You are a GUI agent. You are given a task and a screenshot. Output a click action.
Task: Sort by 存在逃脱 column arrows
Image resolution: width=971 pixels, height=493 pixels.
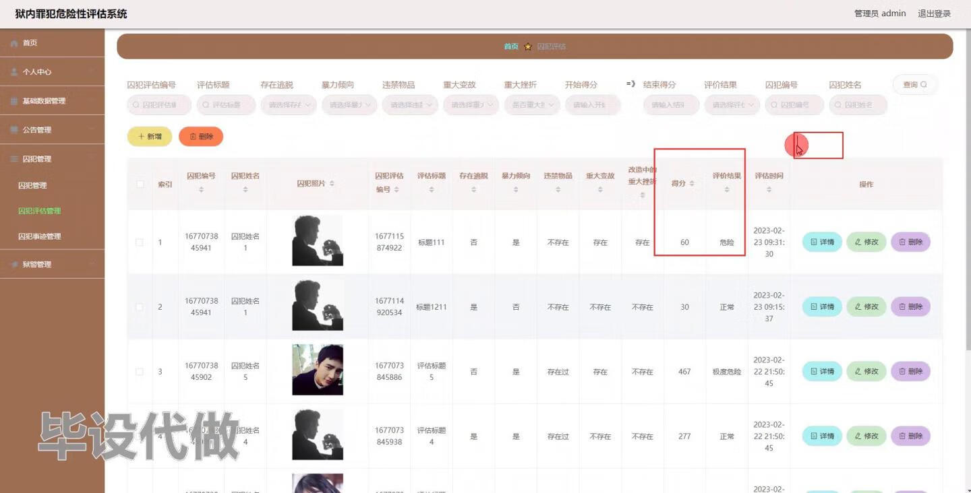473,190
